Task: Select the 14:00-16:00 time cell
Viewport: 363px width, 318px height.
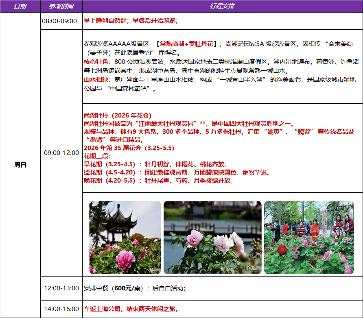Action: point(61,309)
